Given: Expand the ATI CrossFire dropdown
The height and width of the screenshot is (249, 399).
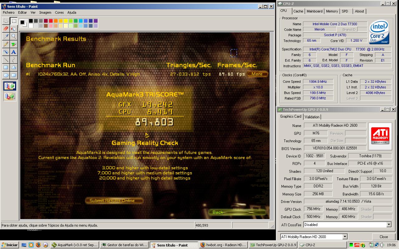Looking at the screenshot, I should (x=389, y=225).
